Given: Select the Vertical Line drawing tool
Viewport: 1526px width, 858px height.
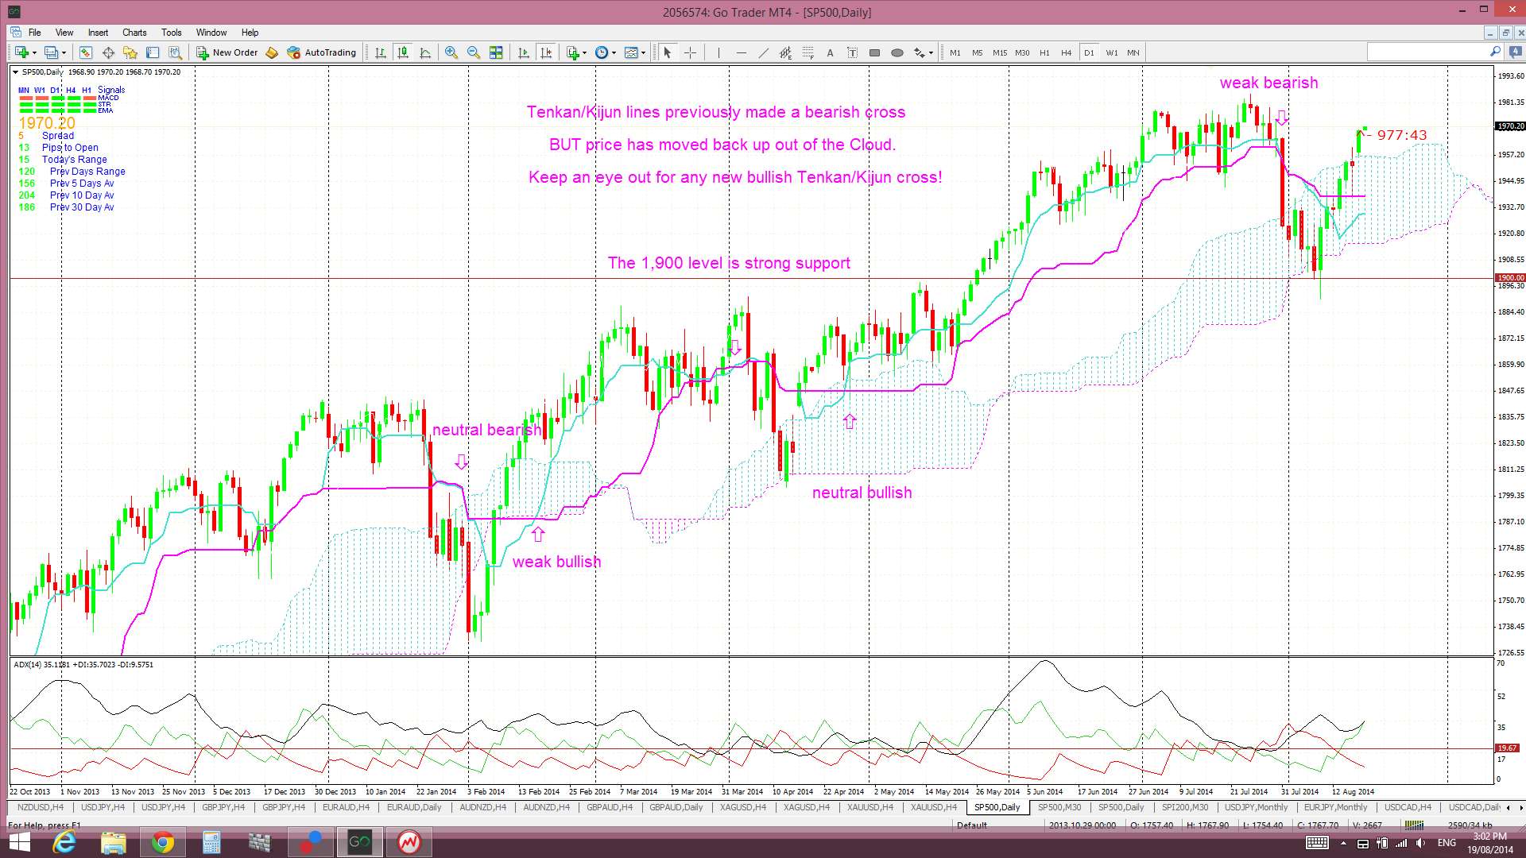Looking at the screenshot, I should click(x=718, y=52).
